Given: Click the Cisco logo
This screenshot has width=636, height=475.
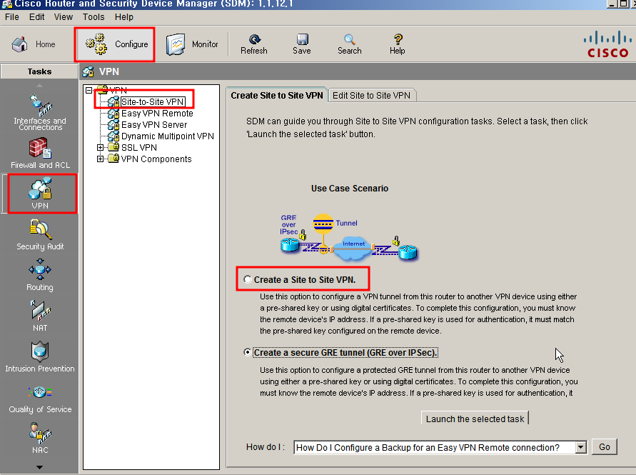Looking at the screenshot, I should pos(607,44).
